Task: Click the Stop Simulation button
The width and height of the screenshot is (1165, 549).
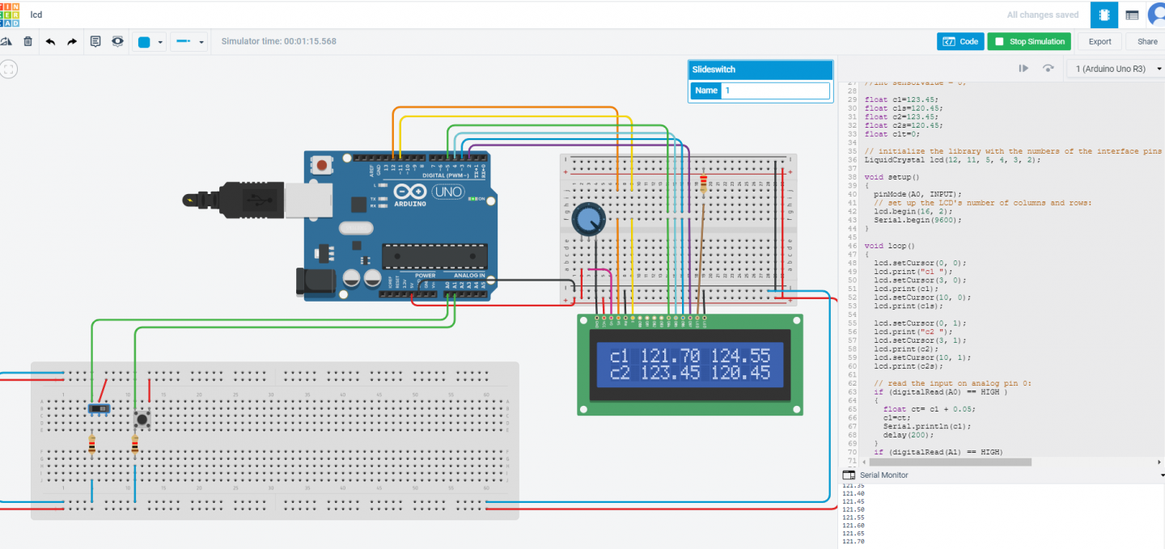Action: (1028, 41)
